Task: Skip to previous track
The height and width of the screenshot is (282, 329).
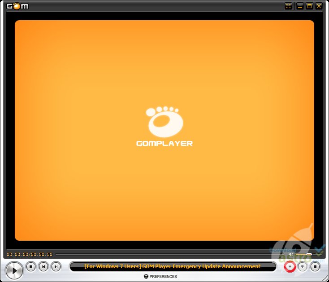Action: pyautogui.click(x=43, y=267)
